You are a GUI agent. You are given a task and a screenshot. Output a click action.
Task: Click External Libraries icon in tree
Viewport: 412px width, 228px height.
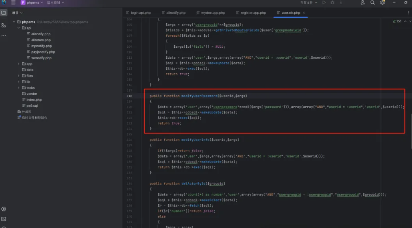19,112
